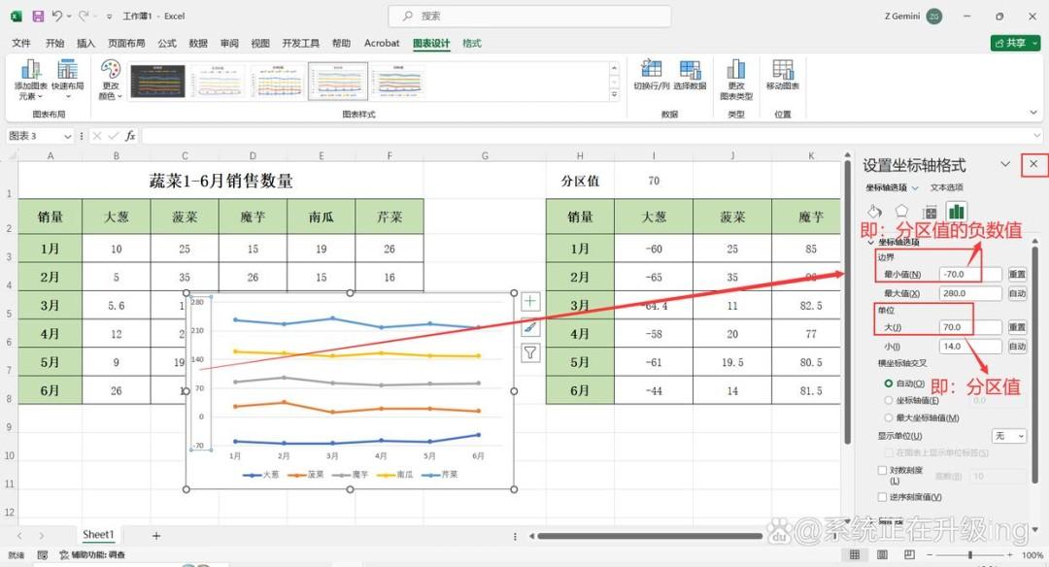
Task: Enable the 逆序刻度值(V) checkbox
Action: [882, 497]
